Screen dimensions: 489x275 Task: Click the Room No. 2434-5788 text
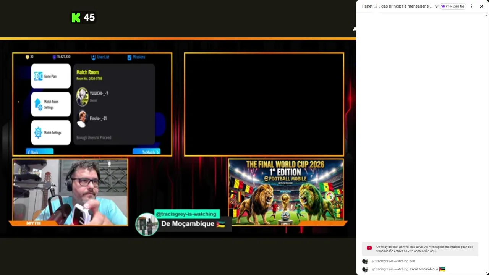click(x=89, y=79)
